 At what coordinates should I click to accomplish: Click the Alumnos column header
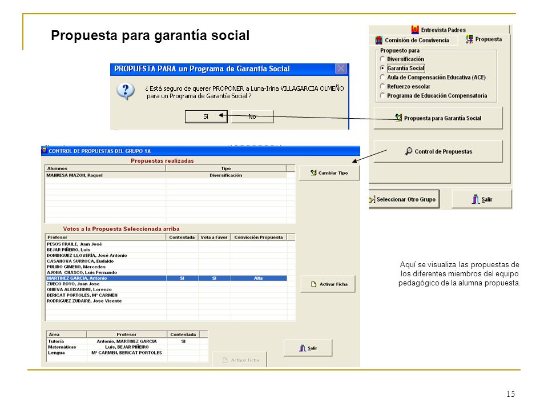[x=105, y=168]
